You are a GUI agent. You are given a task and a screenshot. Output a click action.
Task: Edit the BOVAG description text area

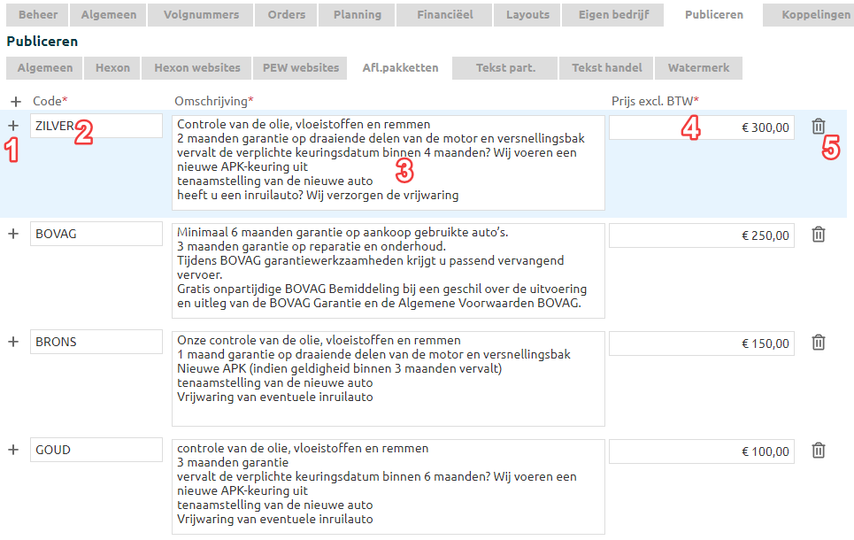(389, 270)
